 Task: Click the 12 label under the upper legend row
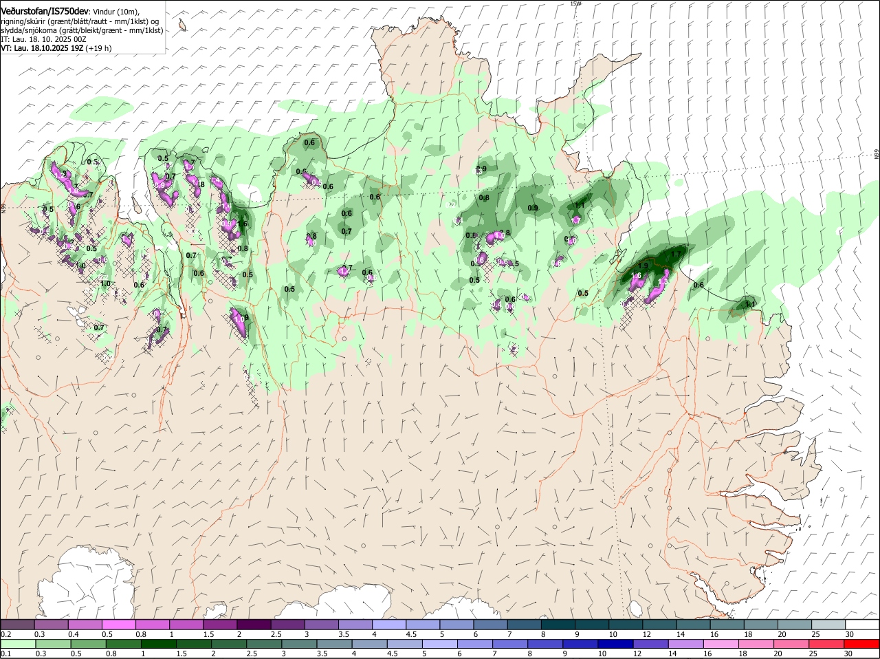[x=647, y=634]
